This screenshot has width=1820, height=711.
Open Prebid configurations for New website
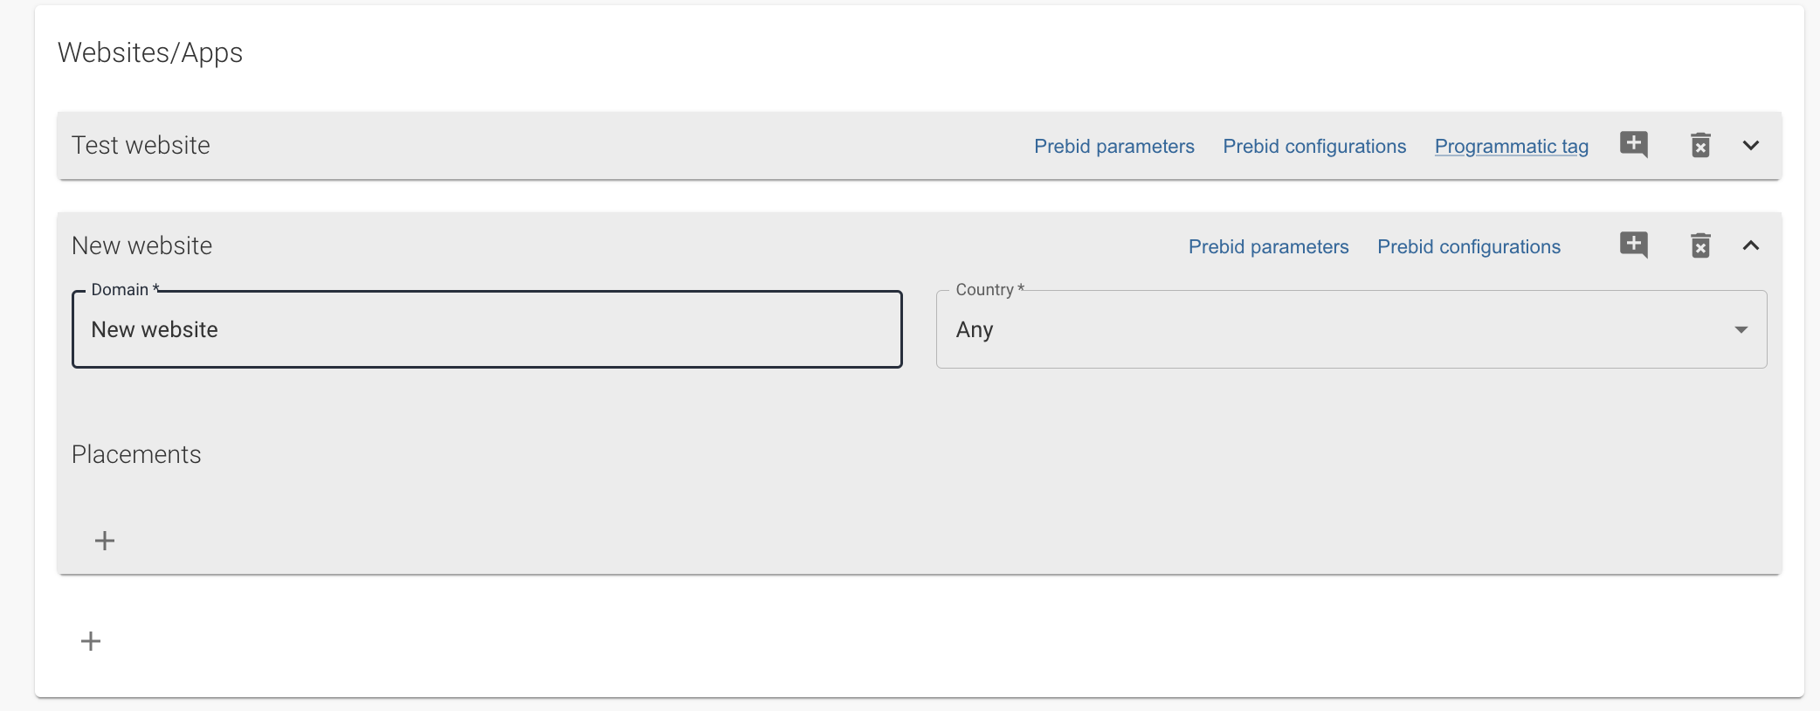(1469, 246)
